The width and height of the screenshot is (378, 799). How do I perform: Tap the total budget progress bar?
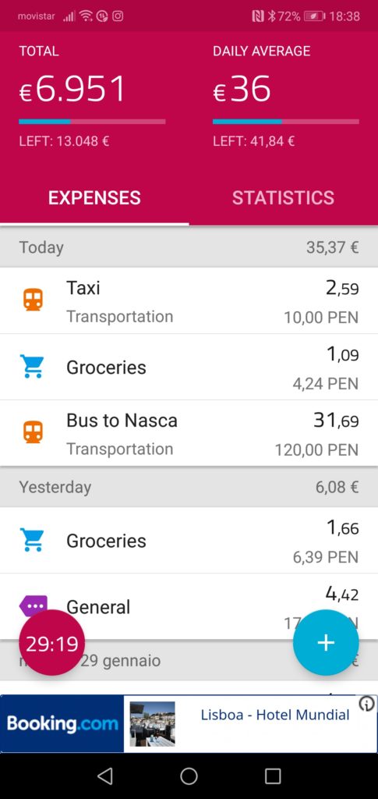click(92, 122)
